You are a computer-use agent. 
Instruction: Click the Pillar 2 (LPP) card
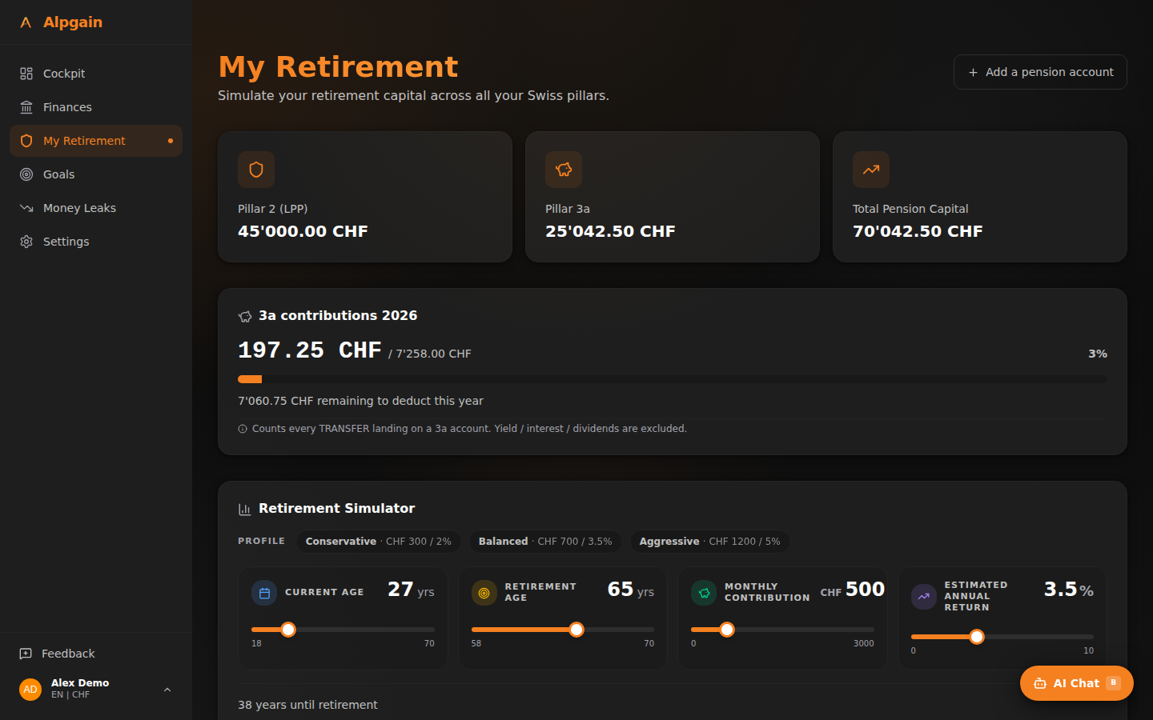click(365, 197)
